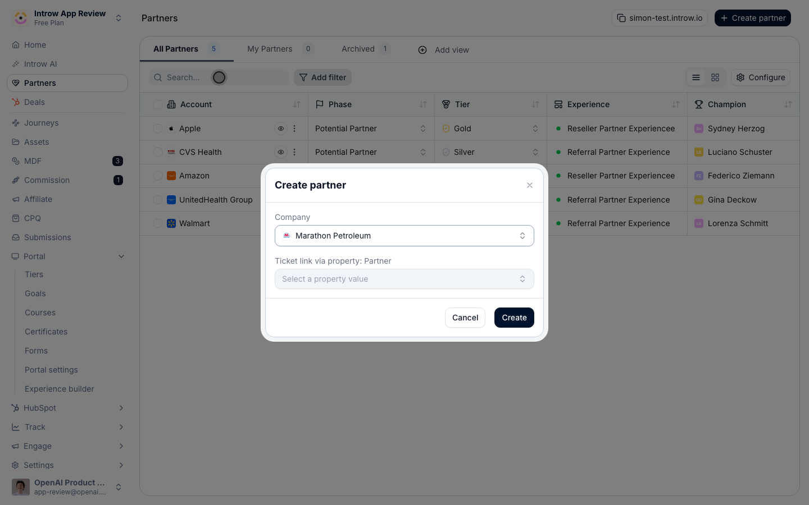
Task: Open the three-dot menu for CVS Health
Action: coord(294,152)
